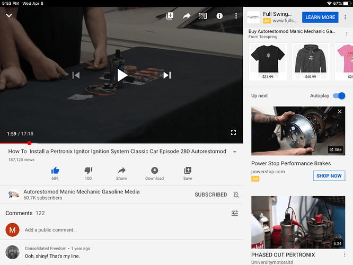The height and width of the screenshot is (265, 353).
Task: Click the Universitymotorsltd channel name
Action: 272,262
